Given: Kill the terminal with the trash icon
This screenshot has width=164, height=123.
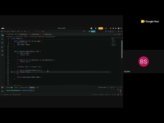Looking at the screenshot, I should point(113,87).
